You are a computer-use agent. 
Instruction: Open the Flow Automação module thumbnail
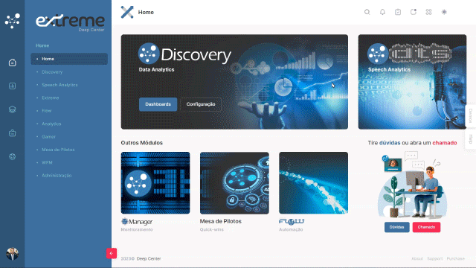point(313,183)
